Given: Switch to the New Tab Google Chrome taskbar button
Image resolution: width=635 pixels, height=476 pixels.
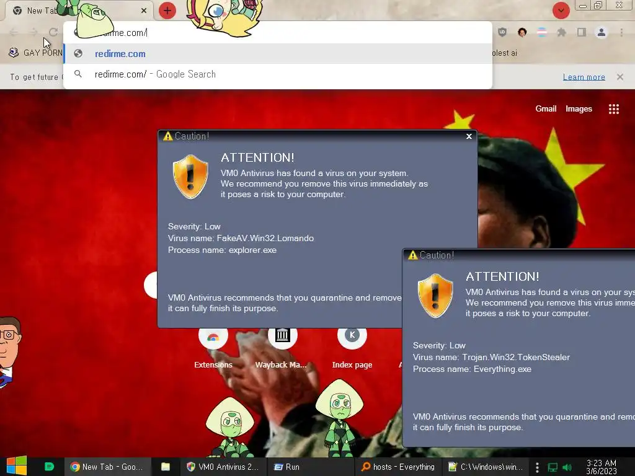Looking at the screenshot, I should tap(107, 467).
